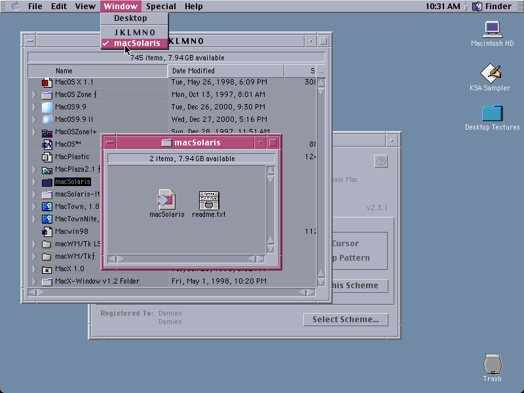Viewport: 524px width, 393px height.
Task: Click the MacOS Zone ƒ folder icon
Action: pos(47,95)
